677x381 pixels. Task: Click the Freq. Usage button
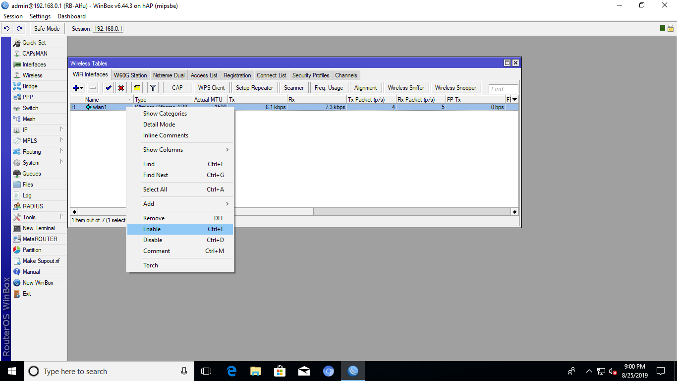329,88
